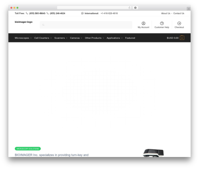Open the Applications menu item
The height and width of the screenshot is (169, 199).
click(113, 38)
